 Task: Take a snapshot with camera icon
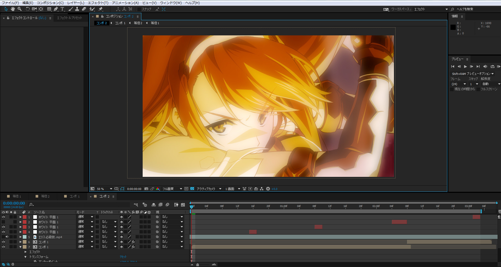pyautogui.click(x=146, y=189)
